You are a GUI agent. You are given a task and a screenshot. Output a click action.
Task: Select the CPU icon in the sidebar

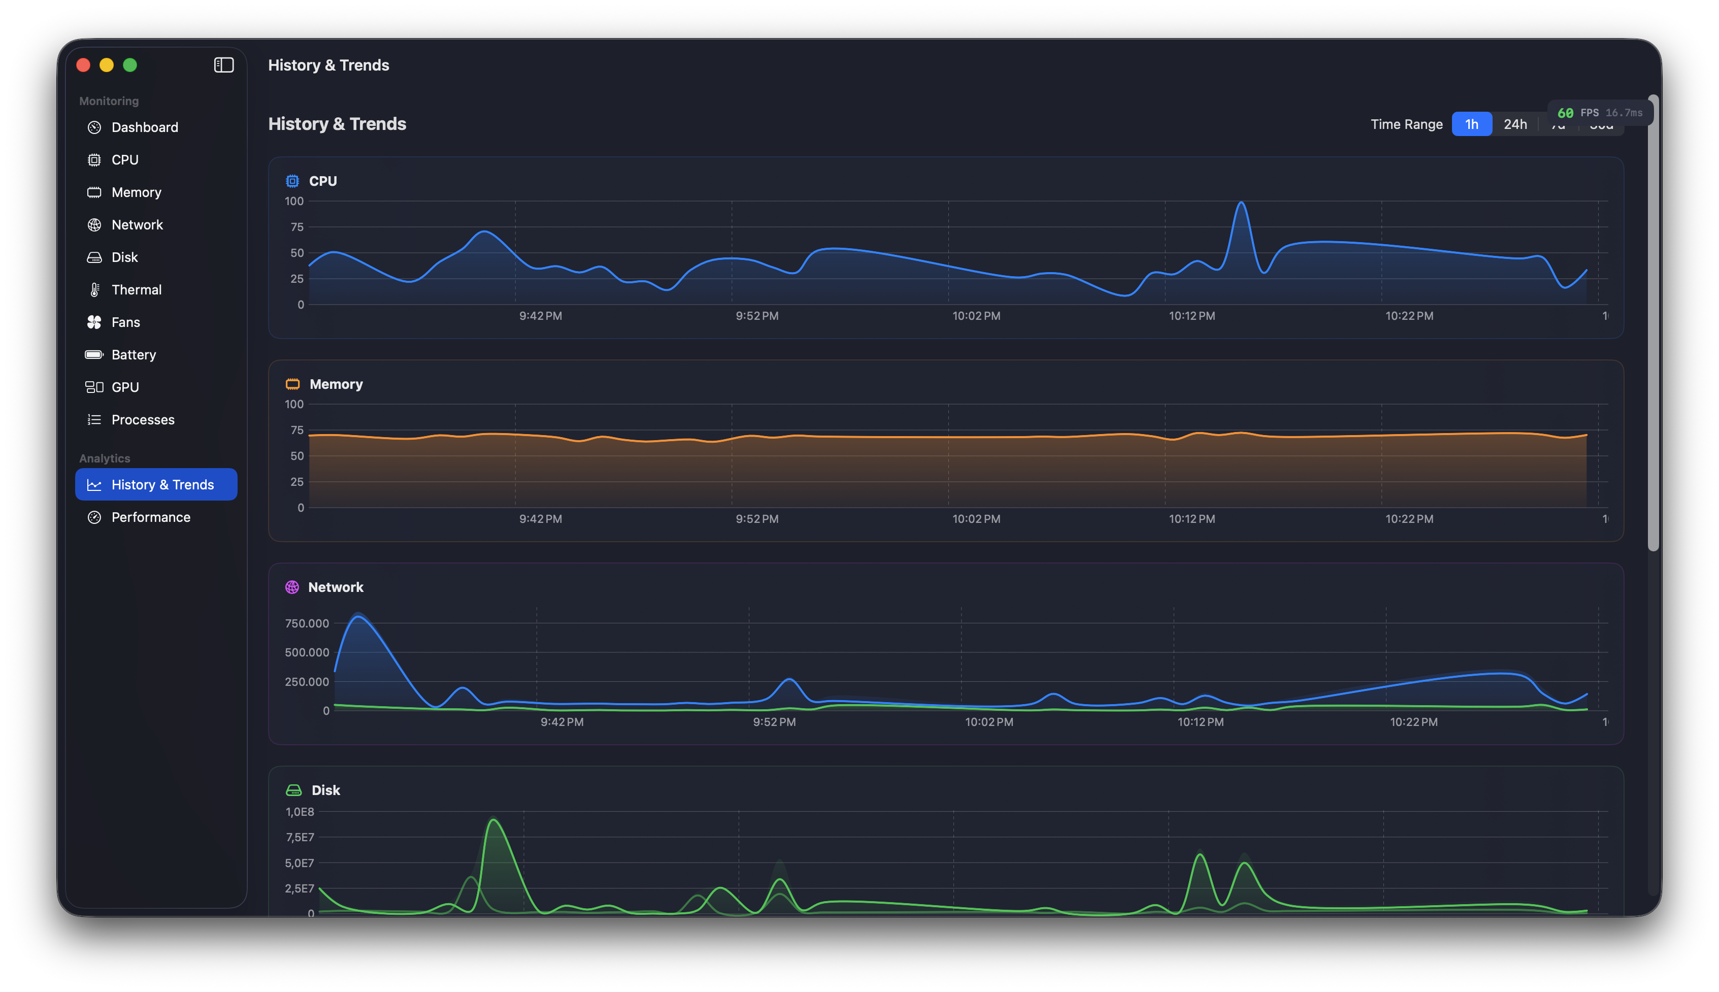pyautogui.click(x=94, y=159)
